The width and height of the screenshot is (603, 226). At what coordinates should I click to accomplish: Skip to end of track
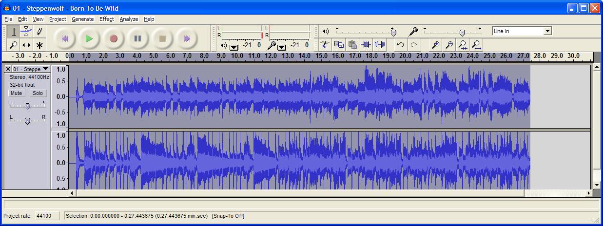click(187, 38)
